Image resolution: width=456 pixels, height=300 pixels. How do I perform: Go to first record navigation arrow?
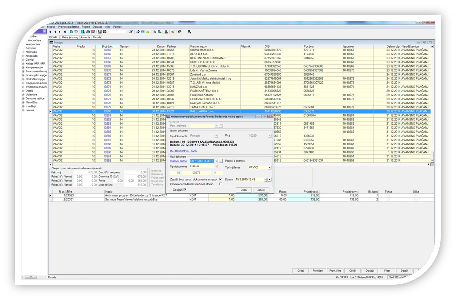(50, 32)
